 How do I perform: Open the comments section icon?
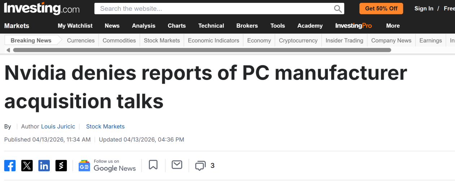click(200, 166)
